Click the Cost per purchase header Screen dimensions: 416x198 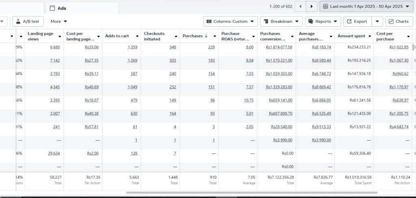(x=385, y=36)
